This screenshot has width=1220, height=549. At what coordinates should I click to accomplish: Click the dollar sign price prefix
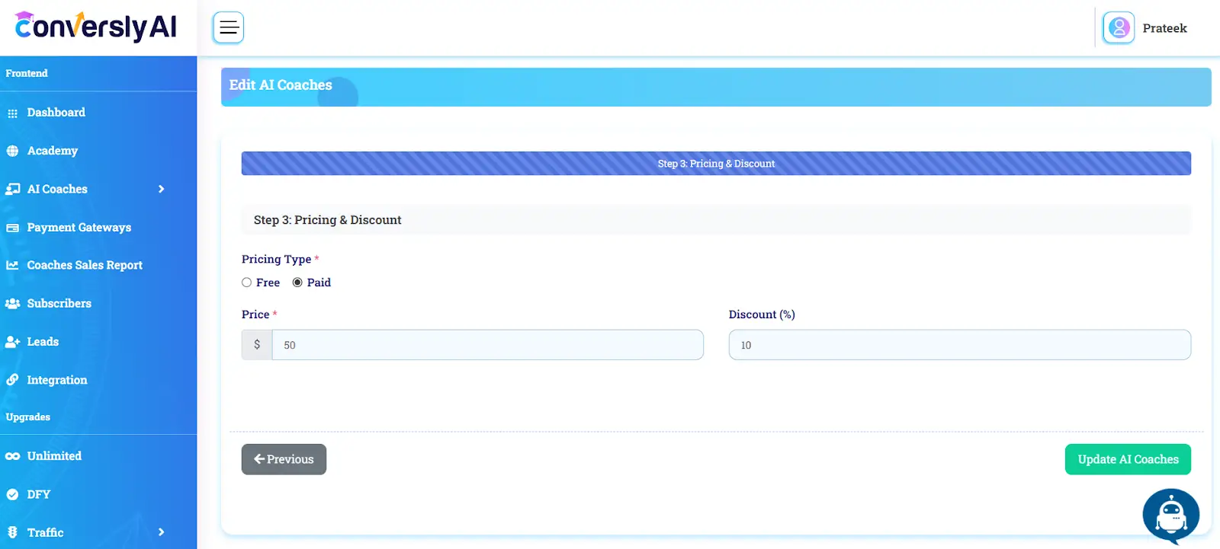pos(257,345)
